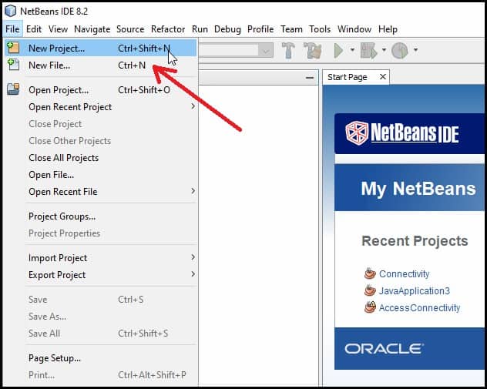Click the coffee cup icon beside Connectivity
487x389 pixels.
pyautogui.click(x=370, y=273)
